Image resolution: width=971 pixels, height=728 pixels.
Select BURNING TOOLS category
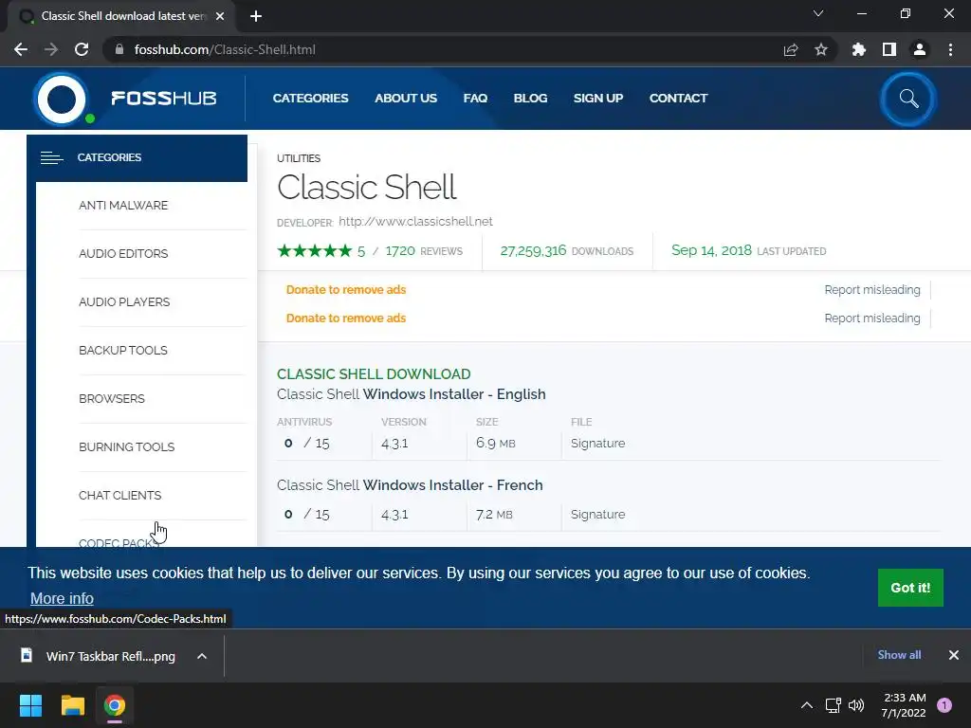pyautogui.click(x=126, y=447)
